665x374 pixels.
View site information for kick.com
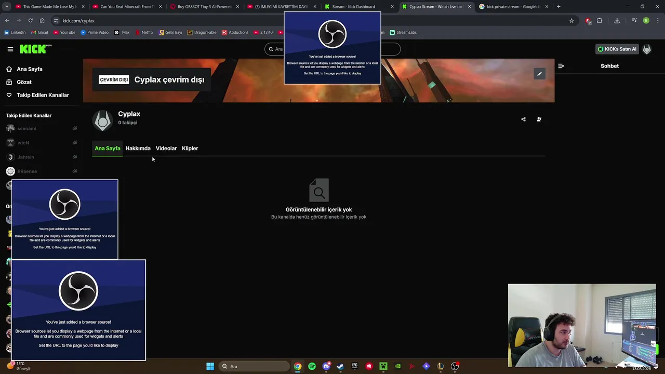[x=56, y=21]
